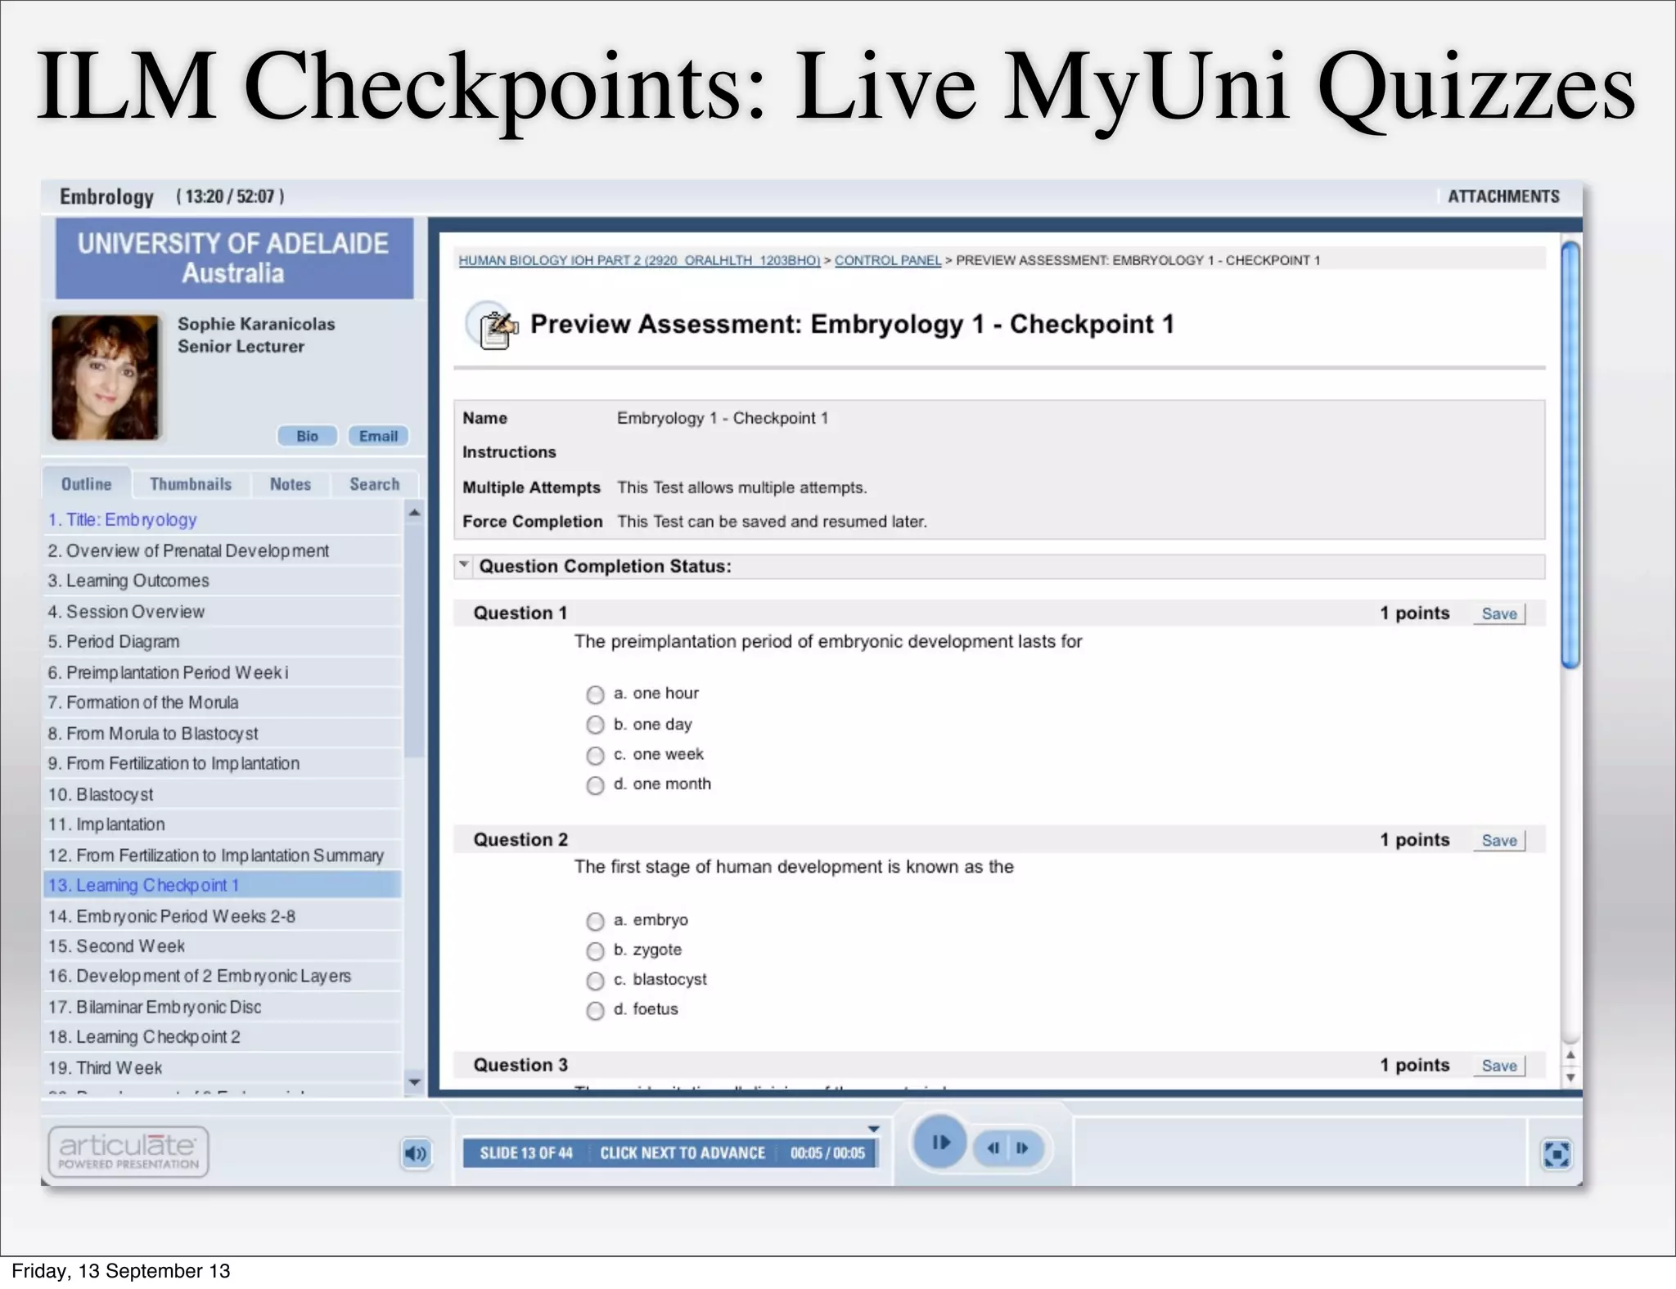Select answer c. blastocyst

pos(595,981)
